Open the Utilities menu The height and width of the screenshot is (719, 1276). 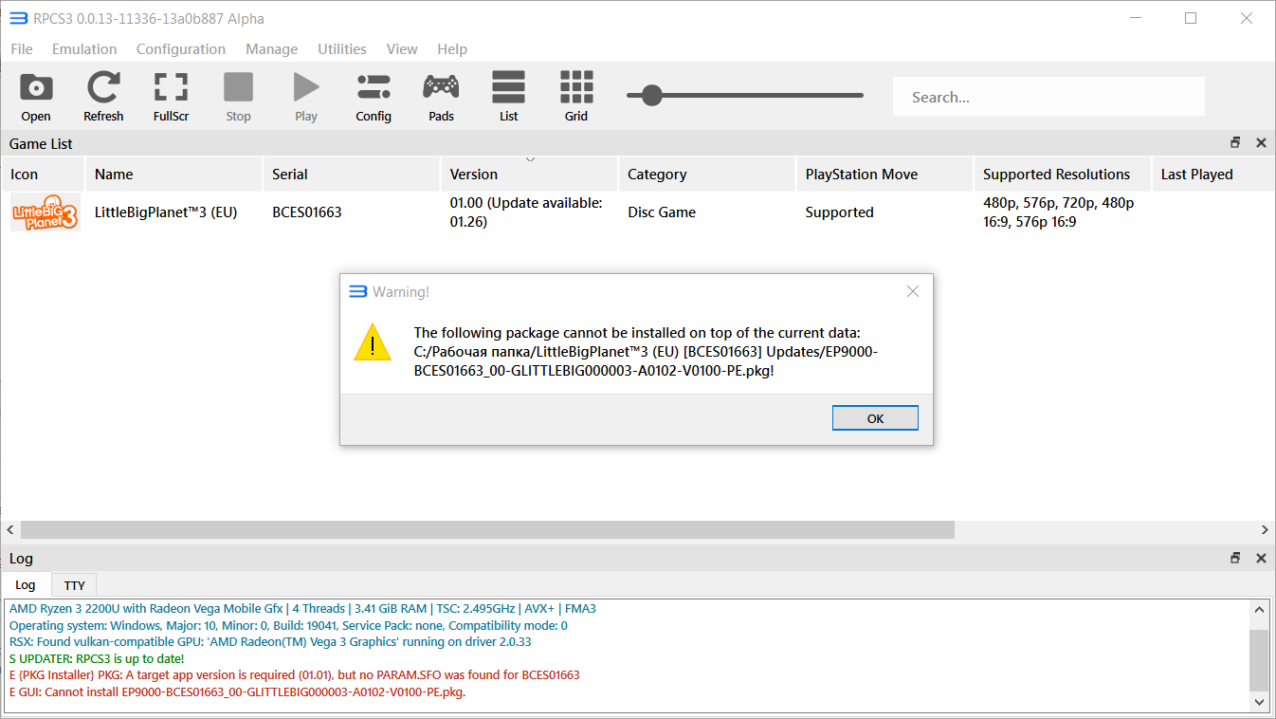point(342,49)
